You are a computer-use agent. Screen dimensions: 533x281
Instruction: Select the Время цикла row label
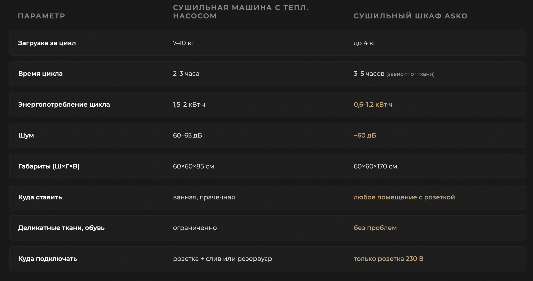(x=40, y=74)
